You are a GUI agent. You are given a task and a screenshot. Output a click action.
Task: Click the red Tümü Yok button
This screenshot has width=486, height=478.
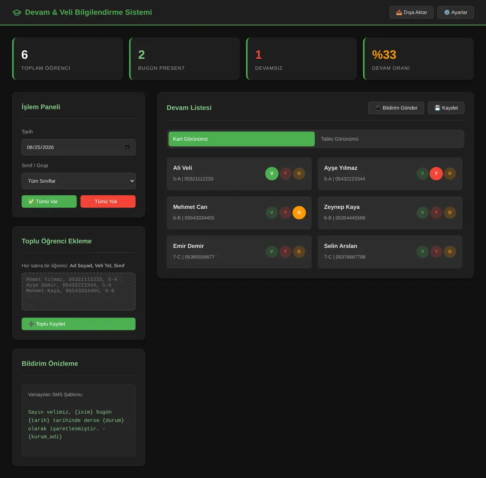coord(108,201)
